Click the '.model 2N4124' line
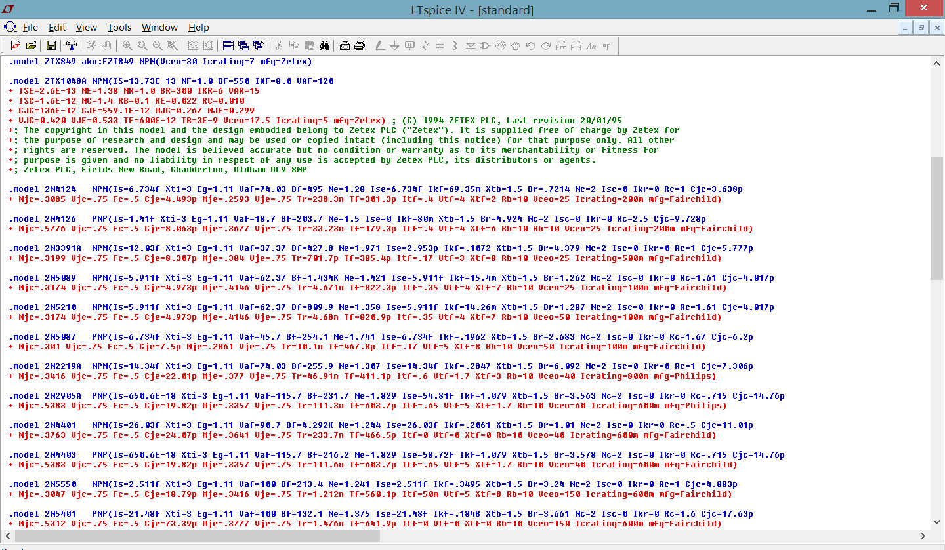Viewport: 945px width, 550px height. (x=376, y=189)
